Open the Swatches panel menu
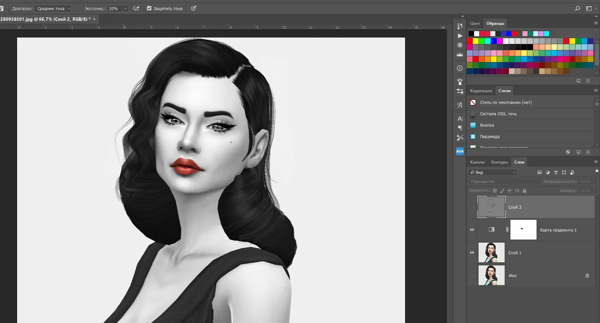Image resolution: width=600 pixels, height=323 pixels. 596,23
